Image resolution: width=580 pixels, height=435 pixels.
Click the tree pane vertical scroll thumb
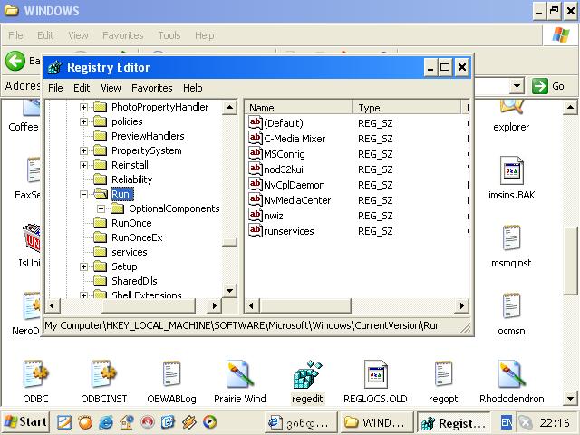coord(229,242)
